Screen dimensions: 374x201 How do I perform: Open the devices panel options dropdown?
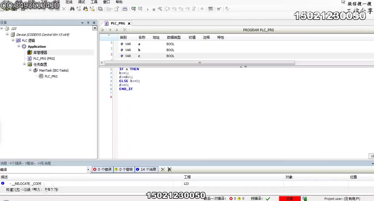click(x=82, y=22)
